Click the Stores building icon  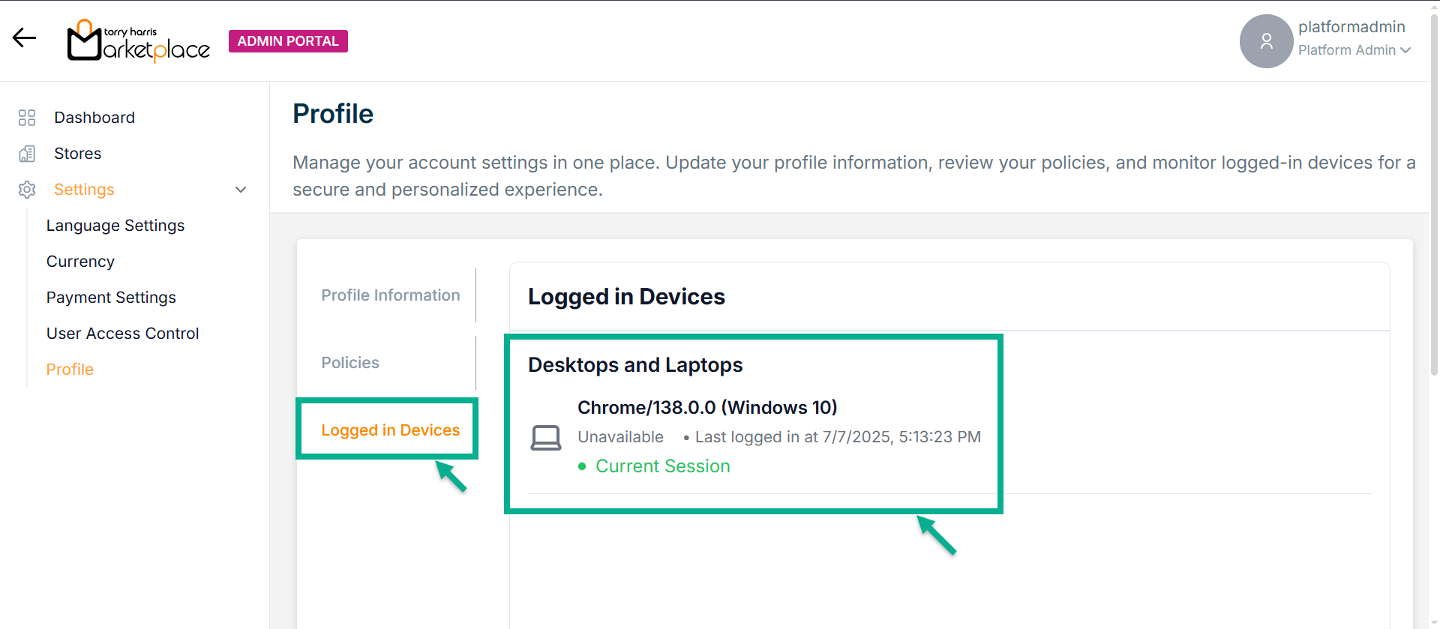[27, 154]
